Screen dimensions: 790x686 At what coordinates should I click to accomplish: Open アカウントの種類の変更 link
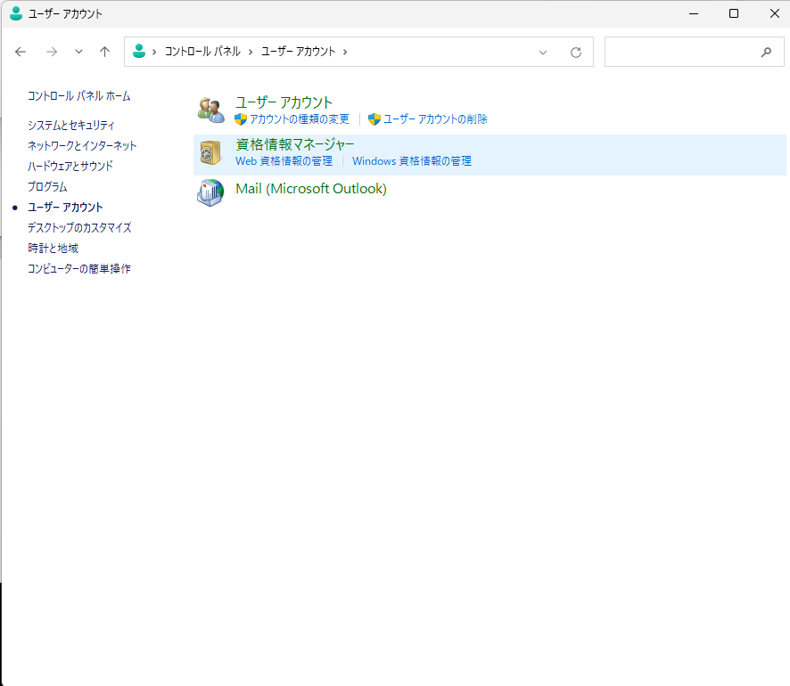300,119
